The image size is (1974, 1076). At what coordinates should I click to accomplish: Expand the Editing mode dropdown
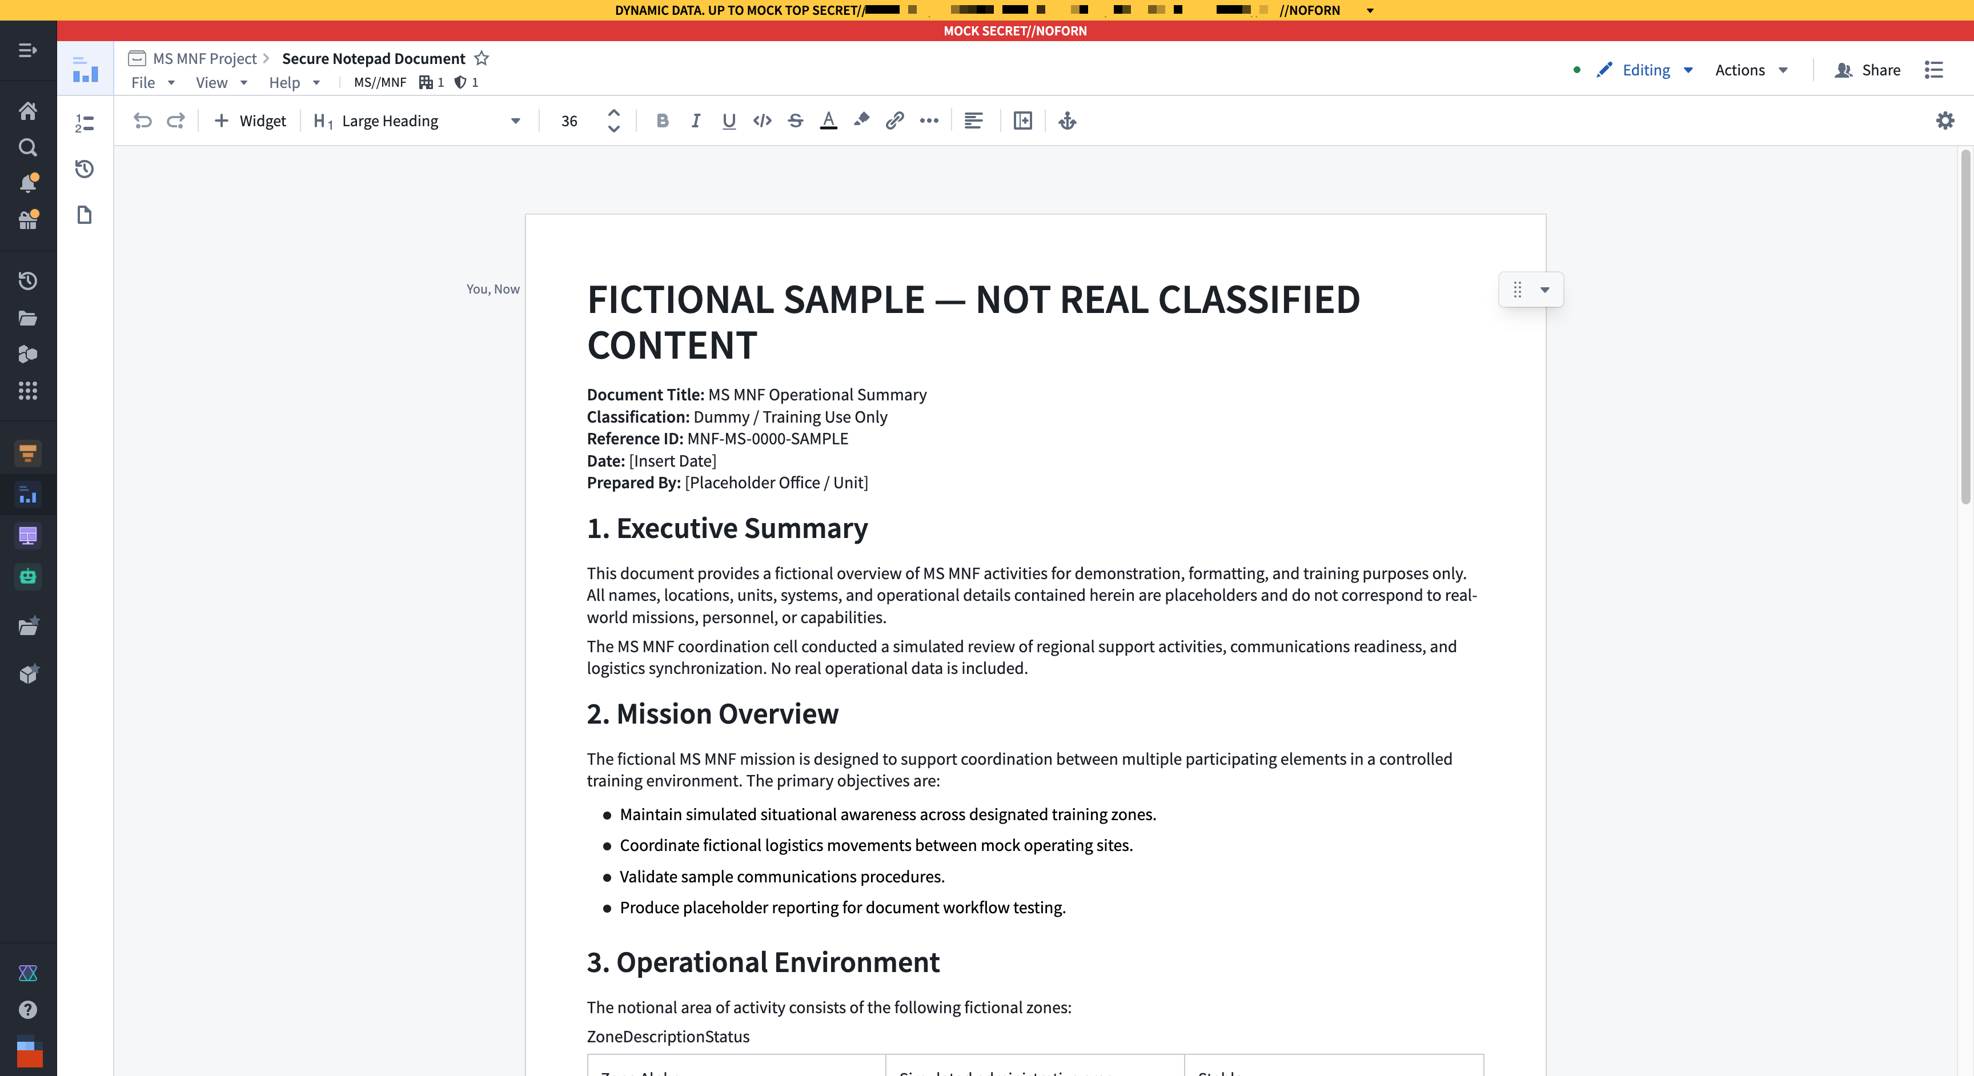tap(1688, 70)
